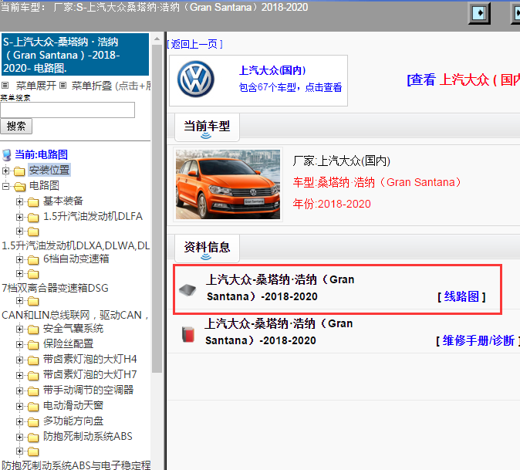Click the 菜单展开 expand-all icon
The height and width of the screenshot is (470, 520).
[x=5, y=86]
